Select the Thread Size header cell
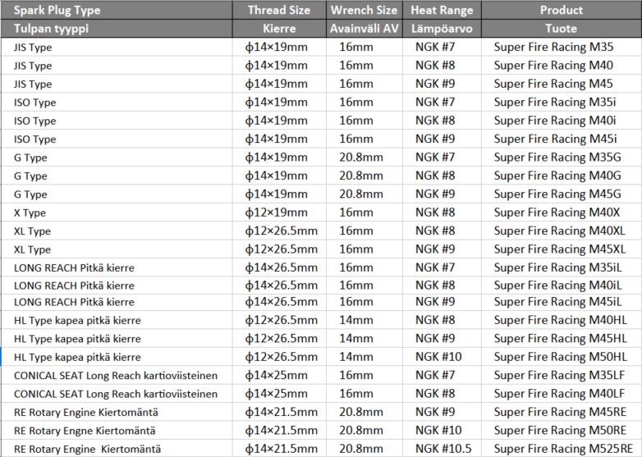The width and height of the screenshot is (642, 457). [279, 10]
